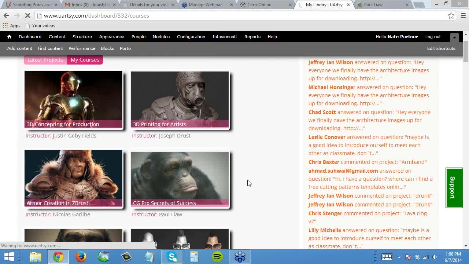This screenshot has width=469, height=264.
Task: Click the browser Back arrow
Action: pyautogui.click(x=6, y=15)
